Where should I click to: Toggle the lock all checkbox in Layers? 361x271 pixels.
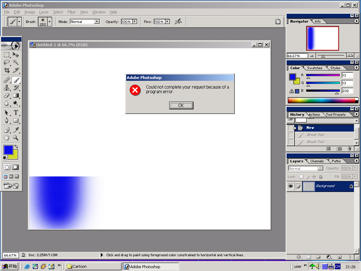tap(320, 177)
